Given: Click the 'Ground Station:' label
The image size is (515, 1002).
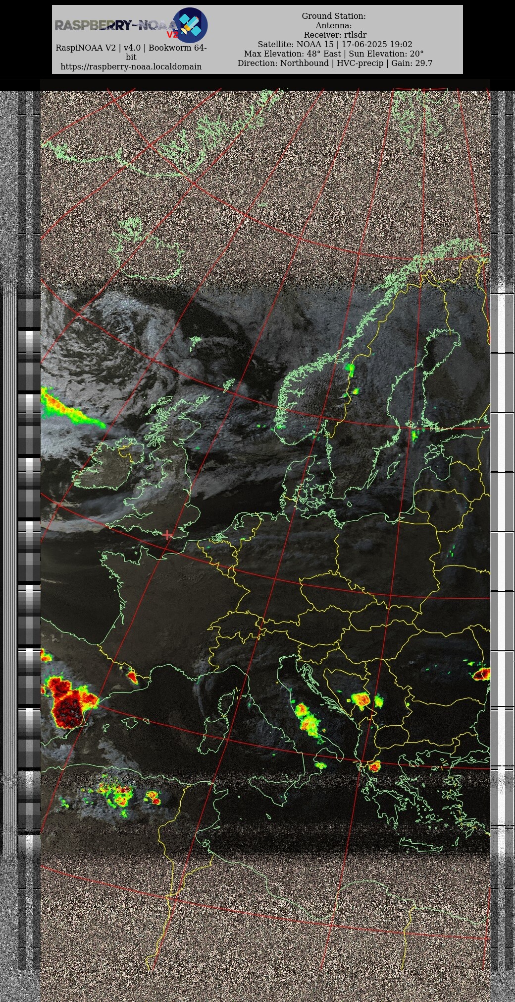Looking at the screenshot, I should [334, 16].
